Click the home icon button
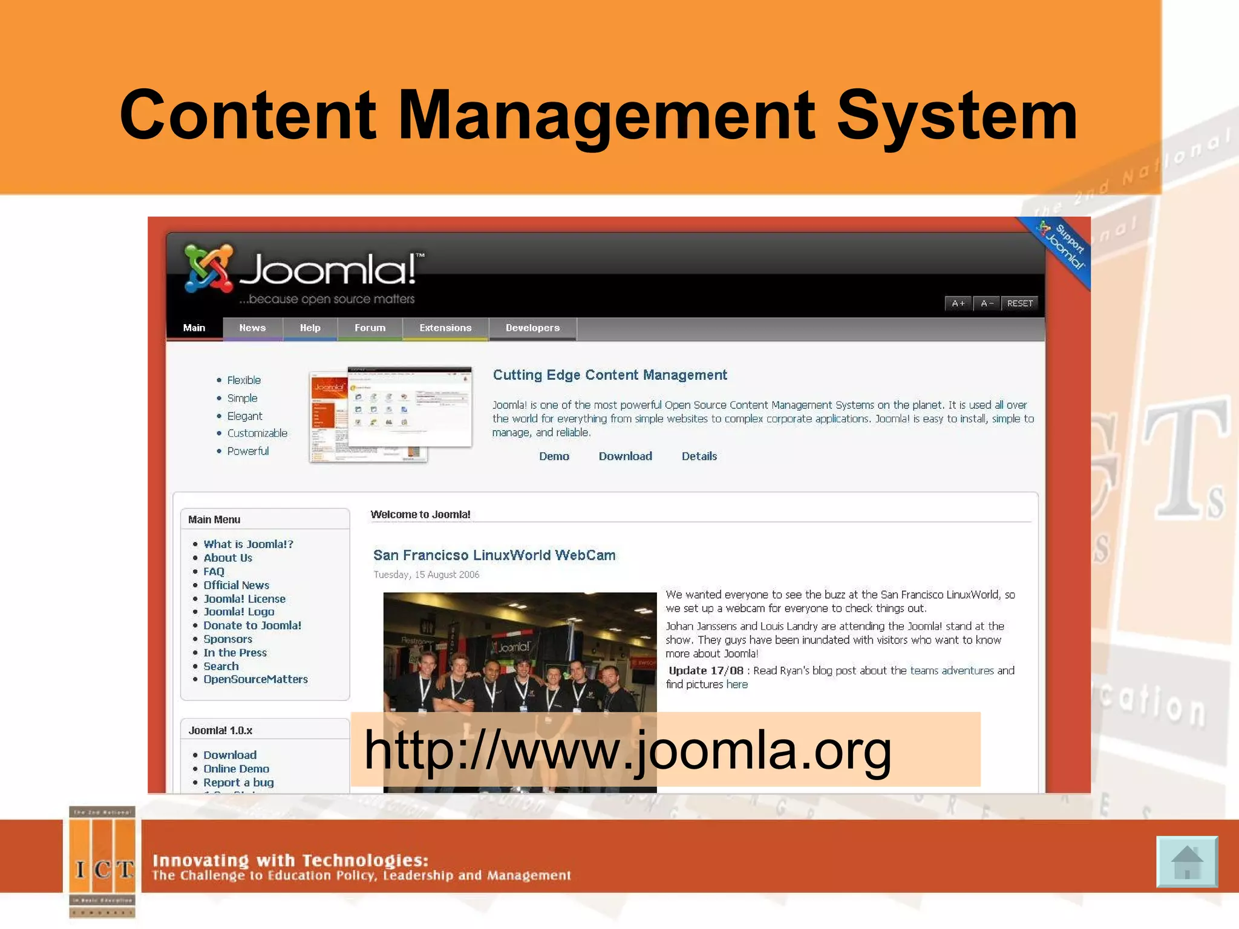 point(1186,861)
